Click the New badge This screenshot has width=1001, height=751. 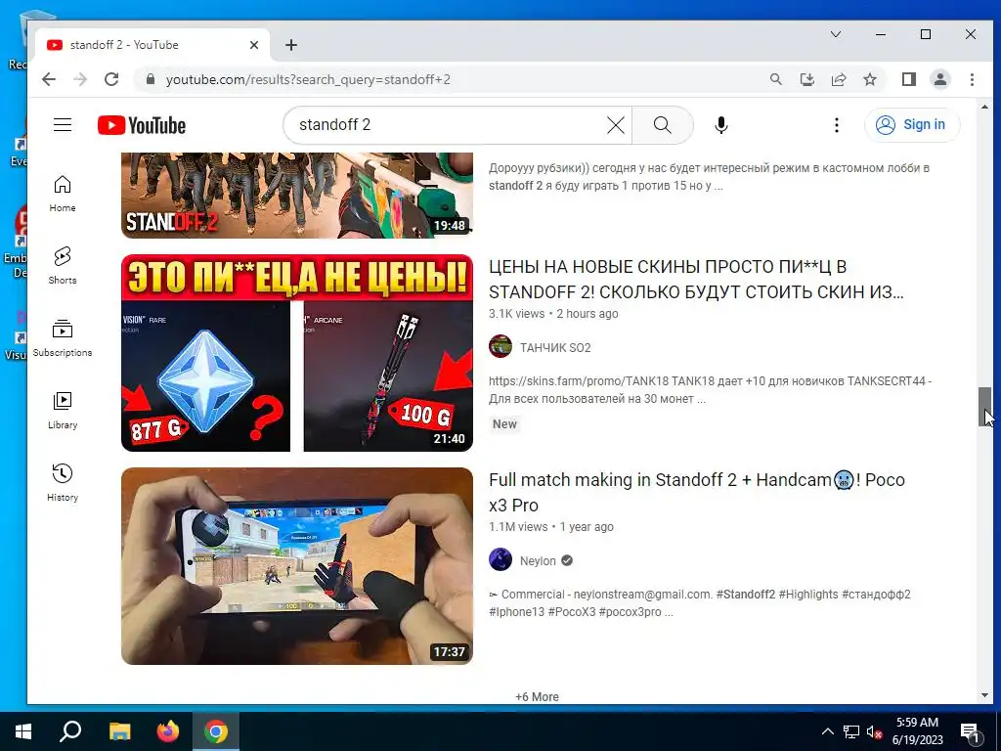point(504,424)
